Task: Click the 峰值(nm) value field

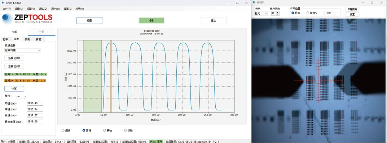Action: (x=35, y=109)
